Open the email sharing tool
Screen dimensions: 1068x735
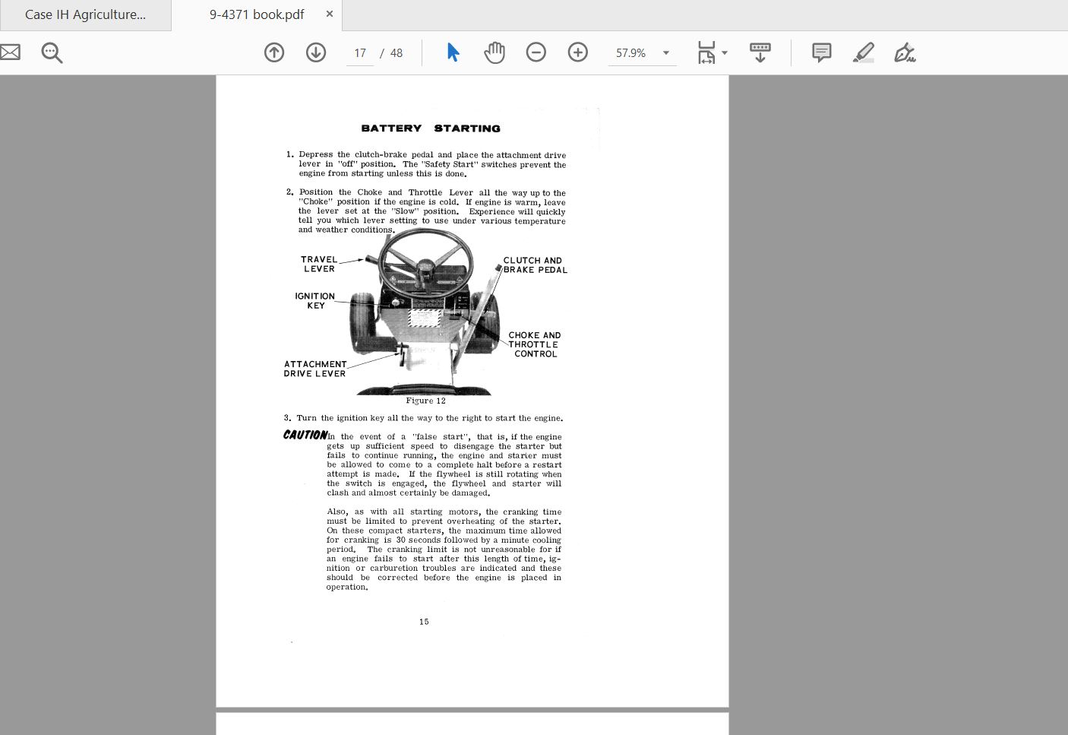[x=10, y=52]
